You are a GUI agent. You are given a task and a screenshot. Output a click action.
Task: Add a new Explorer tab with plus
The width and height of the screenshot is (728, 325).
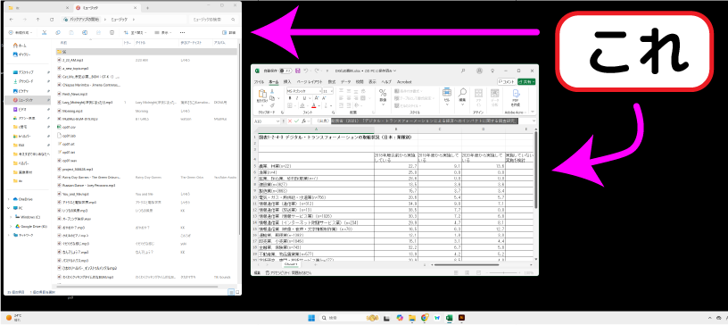[x=147, y=8]
